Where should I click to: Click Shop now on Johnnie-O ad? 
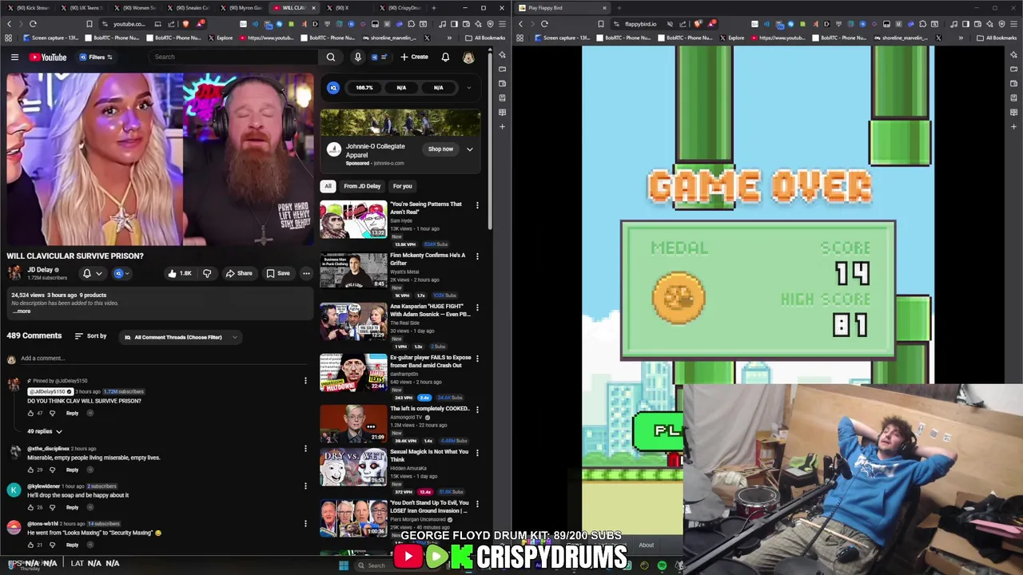[x=440, y=149]
